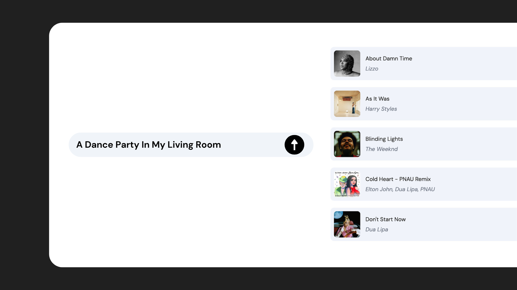
Task: Click the Don't Start Now album thumbnail
Action: click(x=347, y=224)
